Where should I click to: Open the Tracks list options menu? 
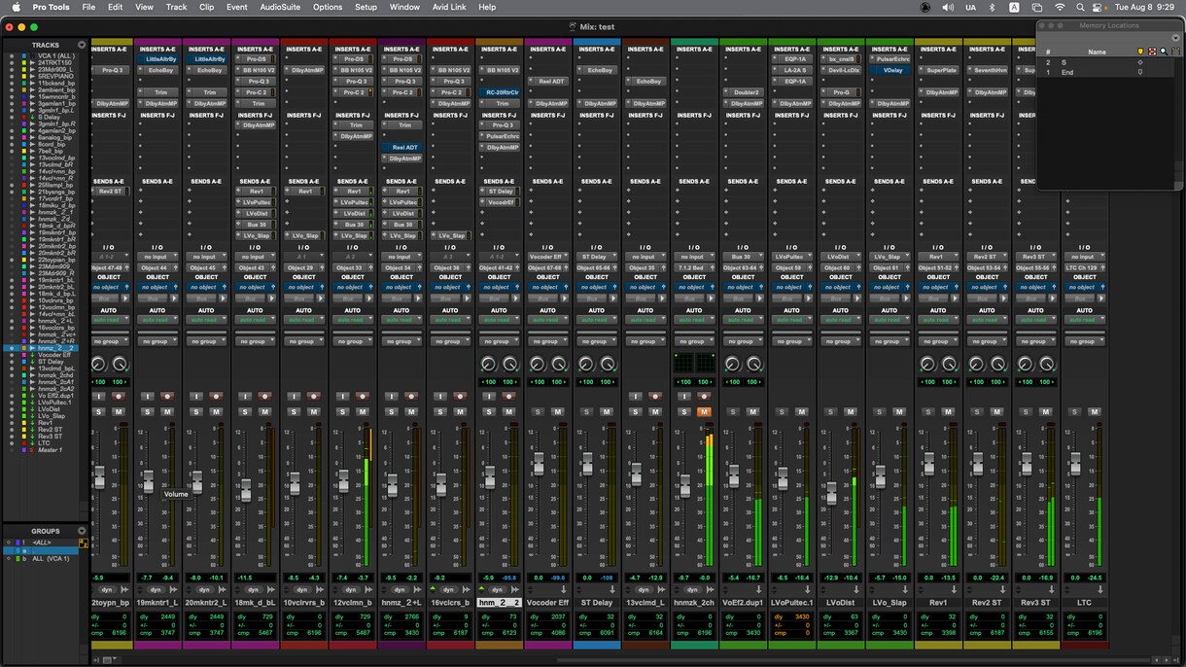coord(82,45)
